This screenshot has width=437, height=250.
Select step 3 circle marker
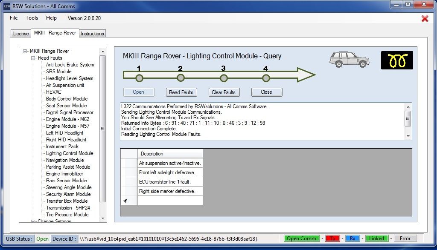224,78
